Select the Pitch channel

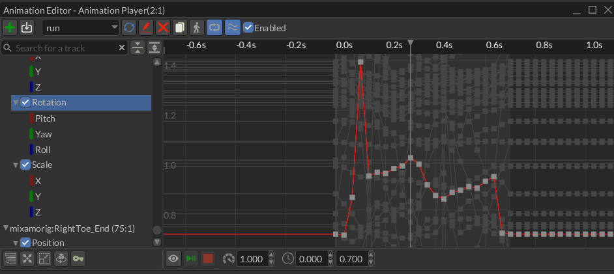(45, 118)
